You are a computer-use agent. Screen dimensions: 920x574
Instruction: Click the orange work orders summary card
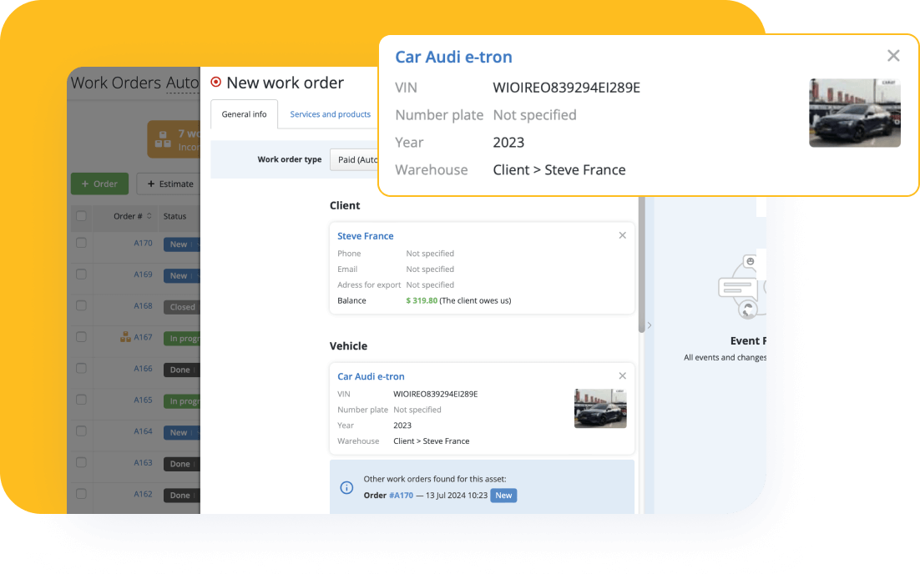174,139
